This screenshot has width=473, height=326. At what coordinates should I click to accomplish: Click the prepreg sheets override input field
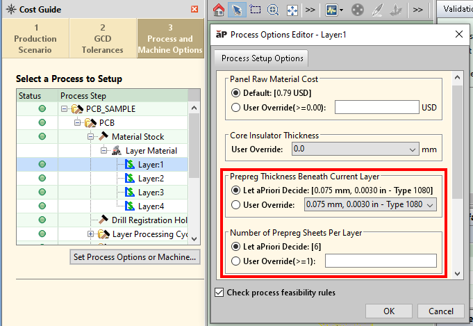click(381, 261)
